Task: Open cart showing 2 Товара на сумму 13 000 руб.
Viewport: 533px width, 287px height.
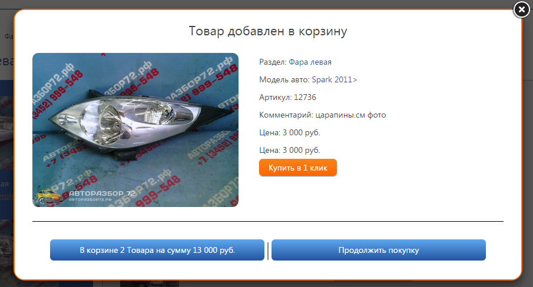Action: point(157,250)
